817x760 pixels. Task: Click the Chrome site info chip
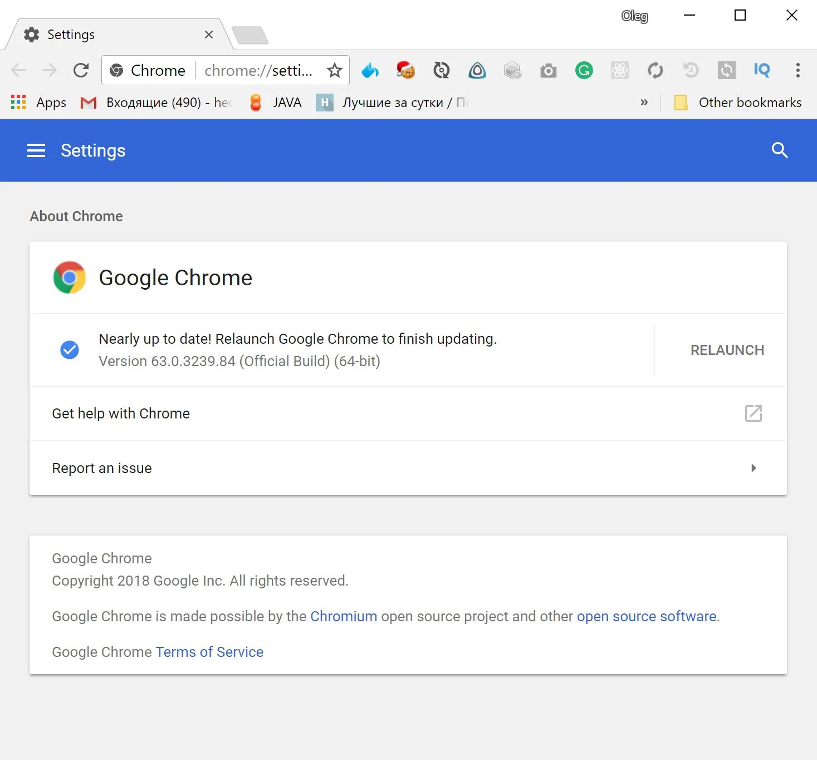(x=148, y=70)
